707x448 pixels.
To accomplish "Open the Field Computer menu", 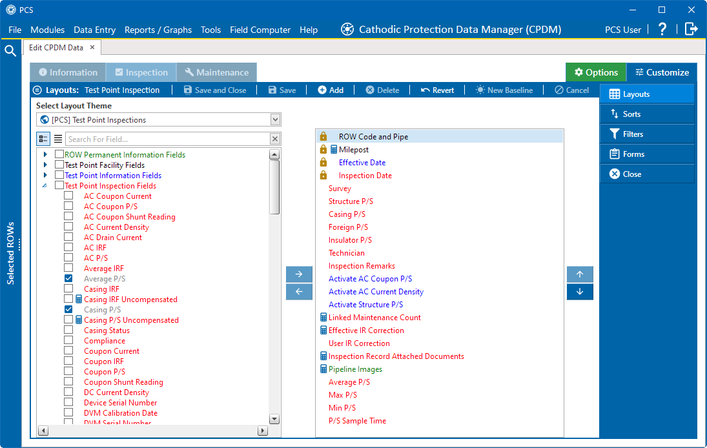I will click(260, 30).
